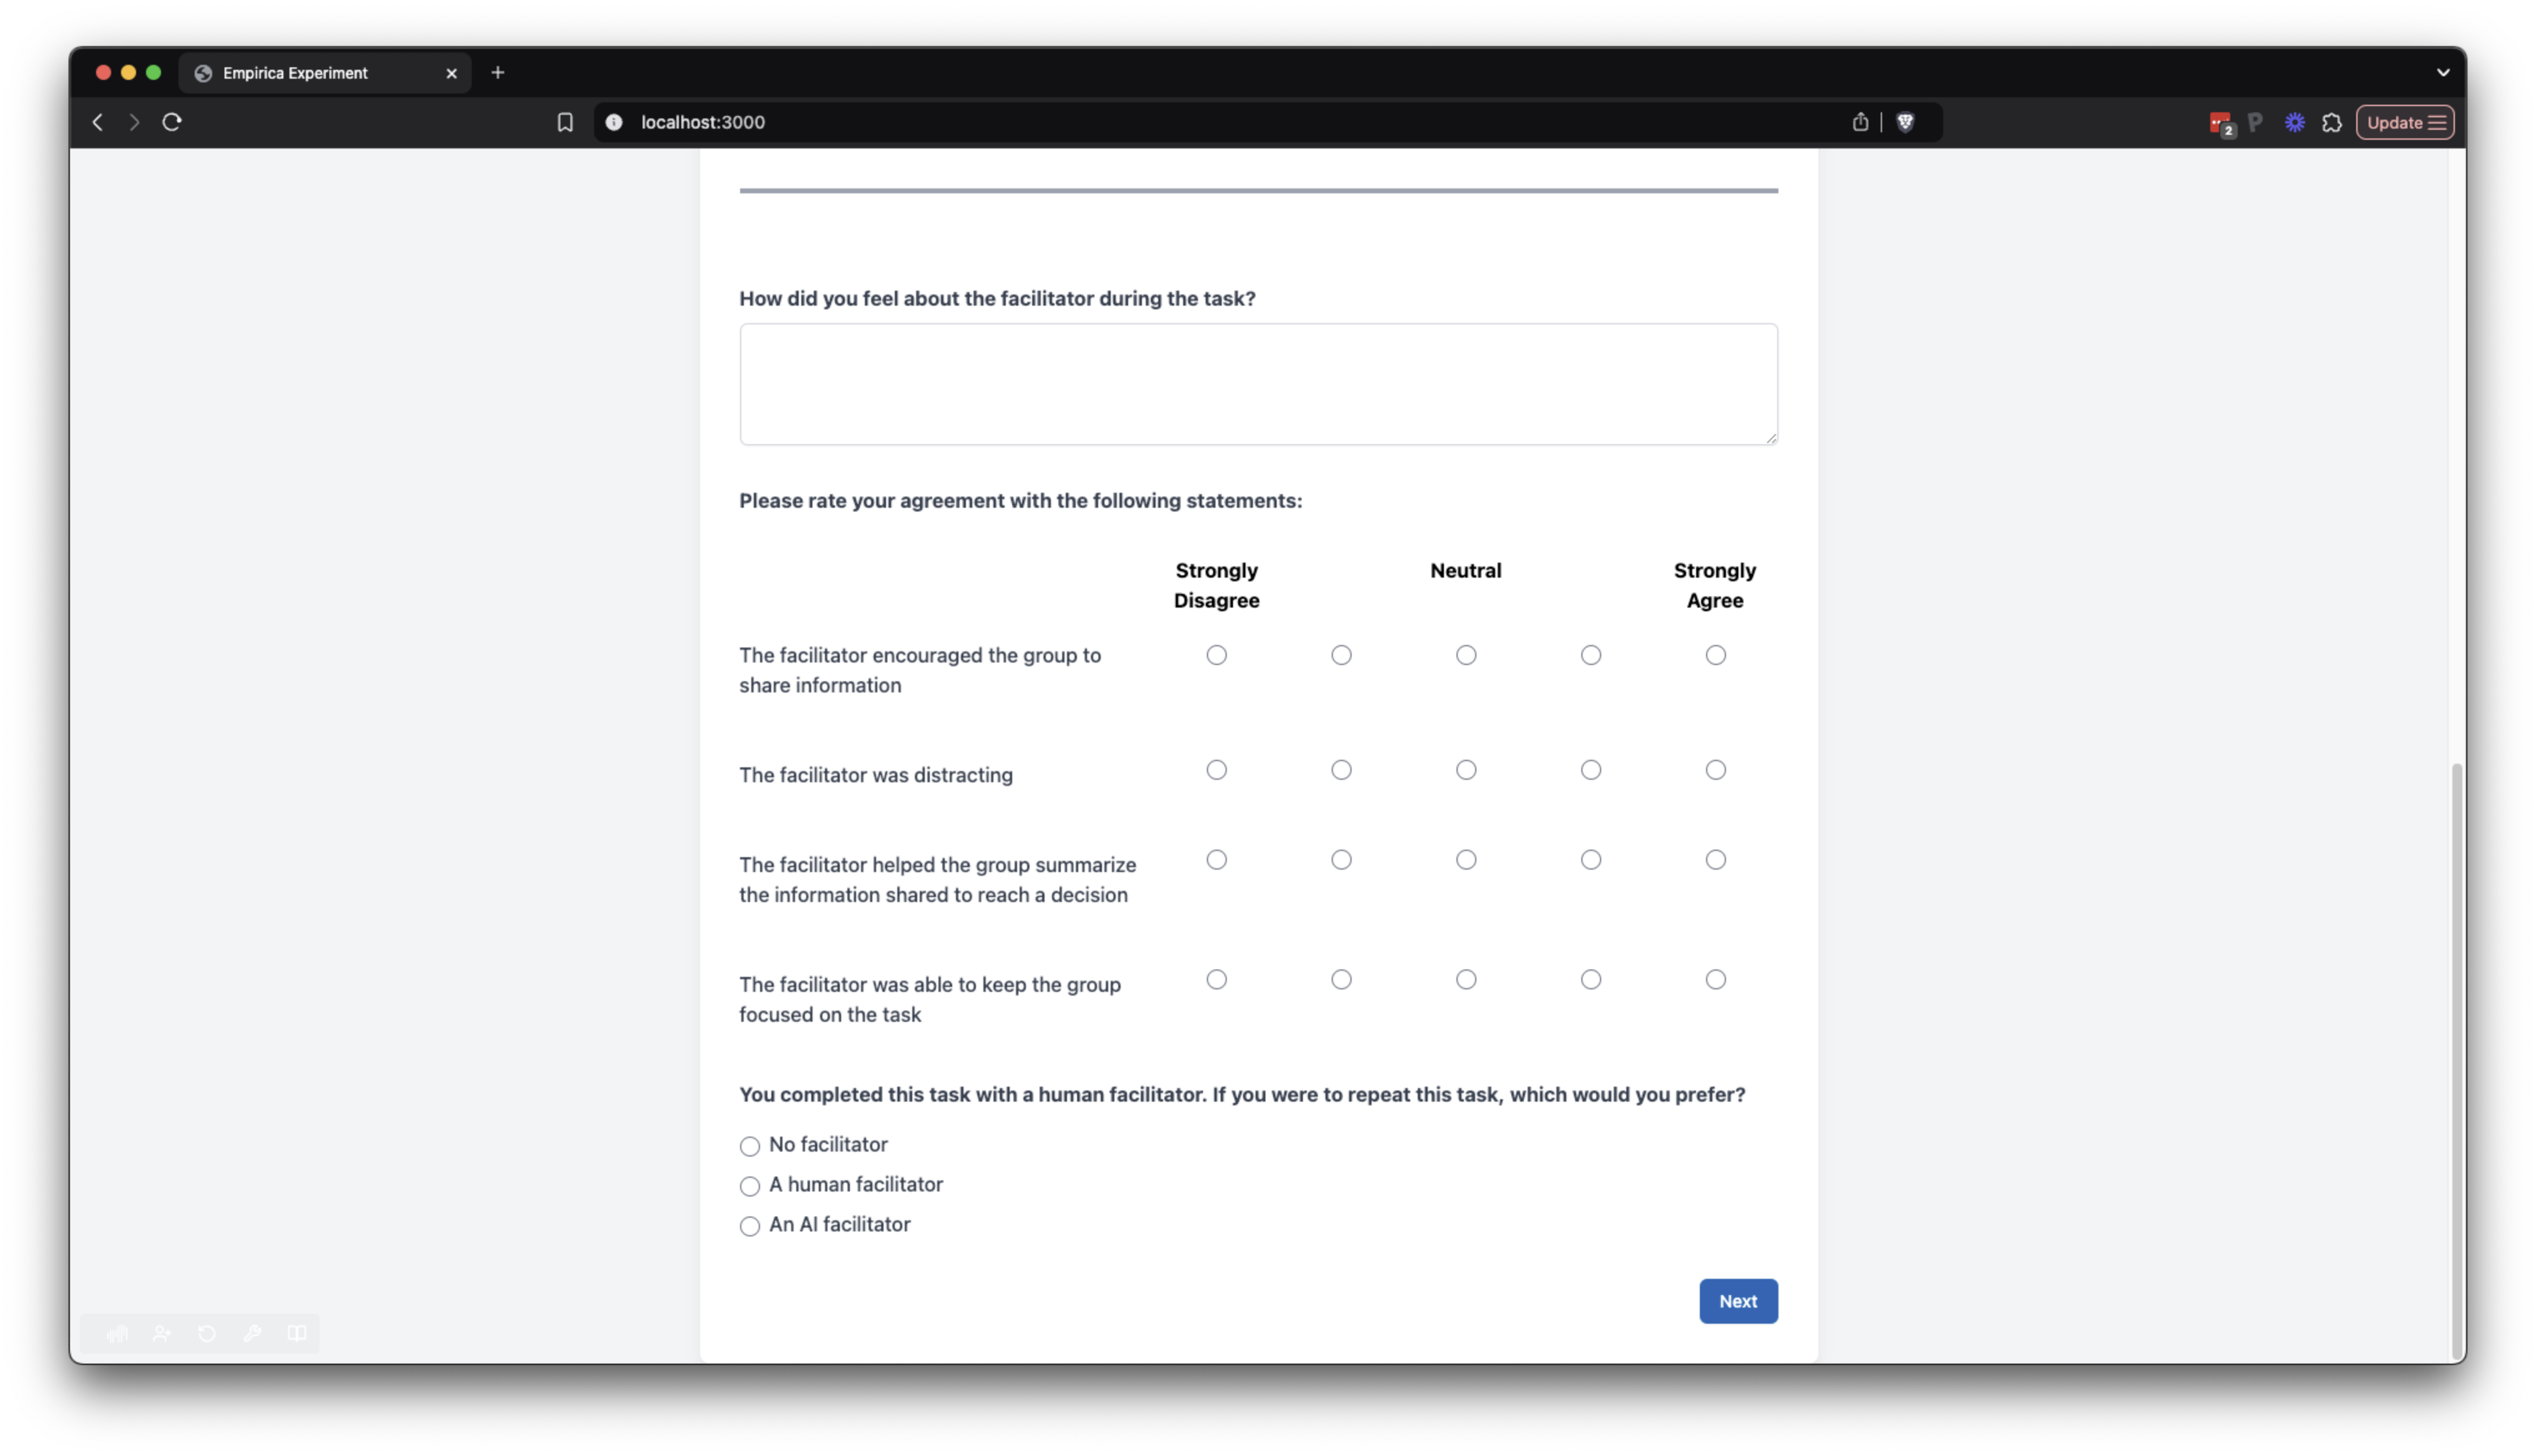The height and width of the screenshot is (1456, 2536).
Task: Click the share icon in the address bar
Action: pos(1860,122)
